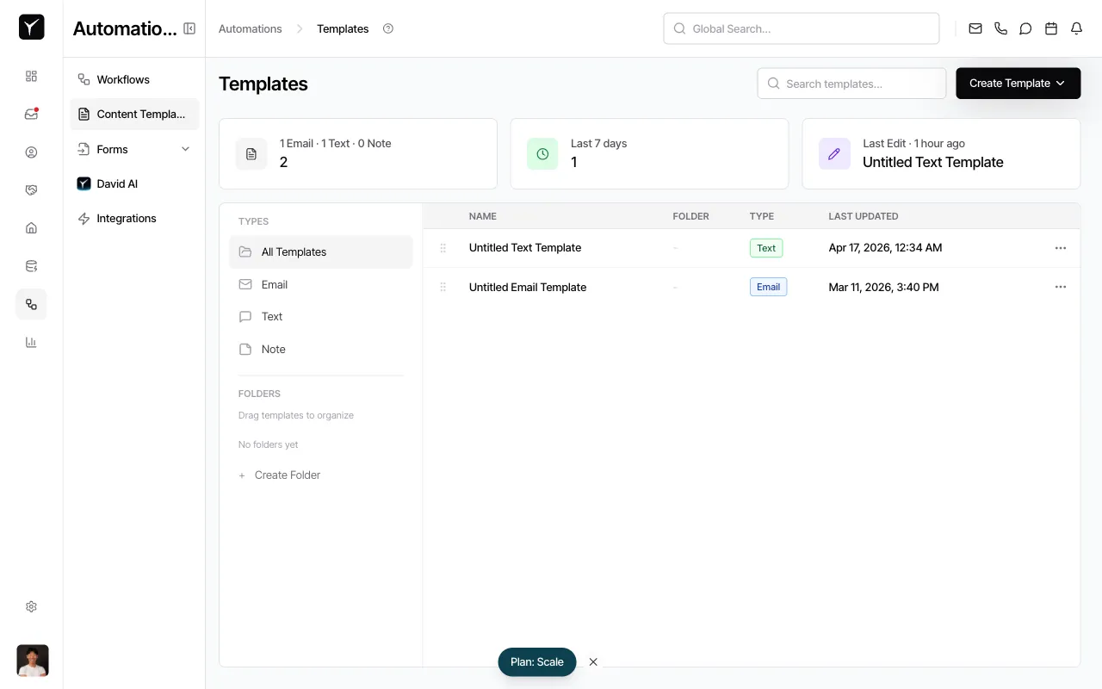Select the All Templates filter
This screenshot has width=1102, height=689.
point(294,251)
